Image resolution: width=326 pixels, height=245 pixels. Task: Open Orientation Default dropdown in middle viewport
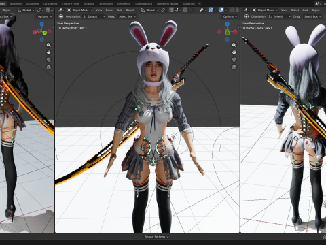pos(94,16)
